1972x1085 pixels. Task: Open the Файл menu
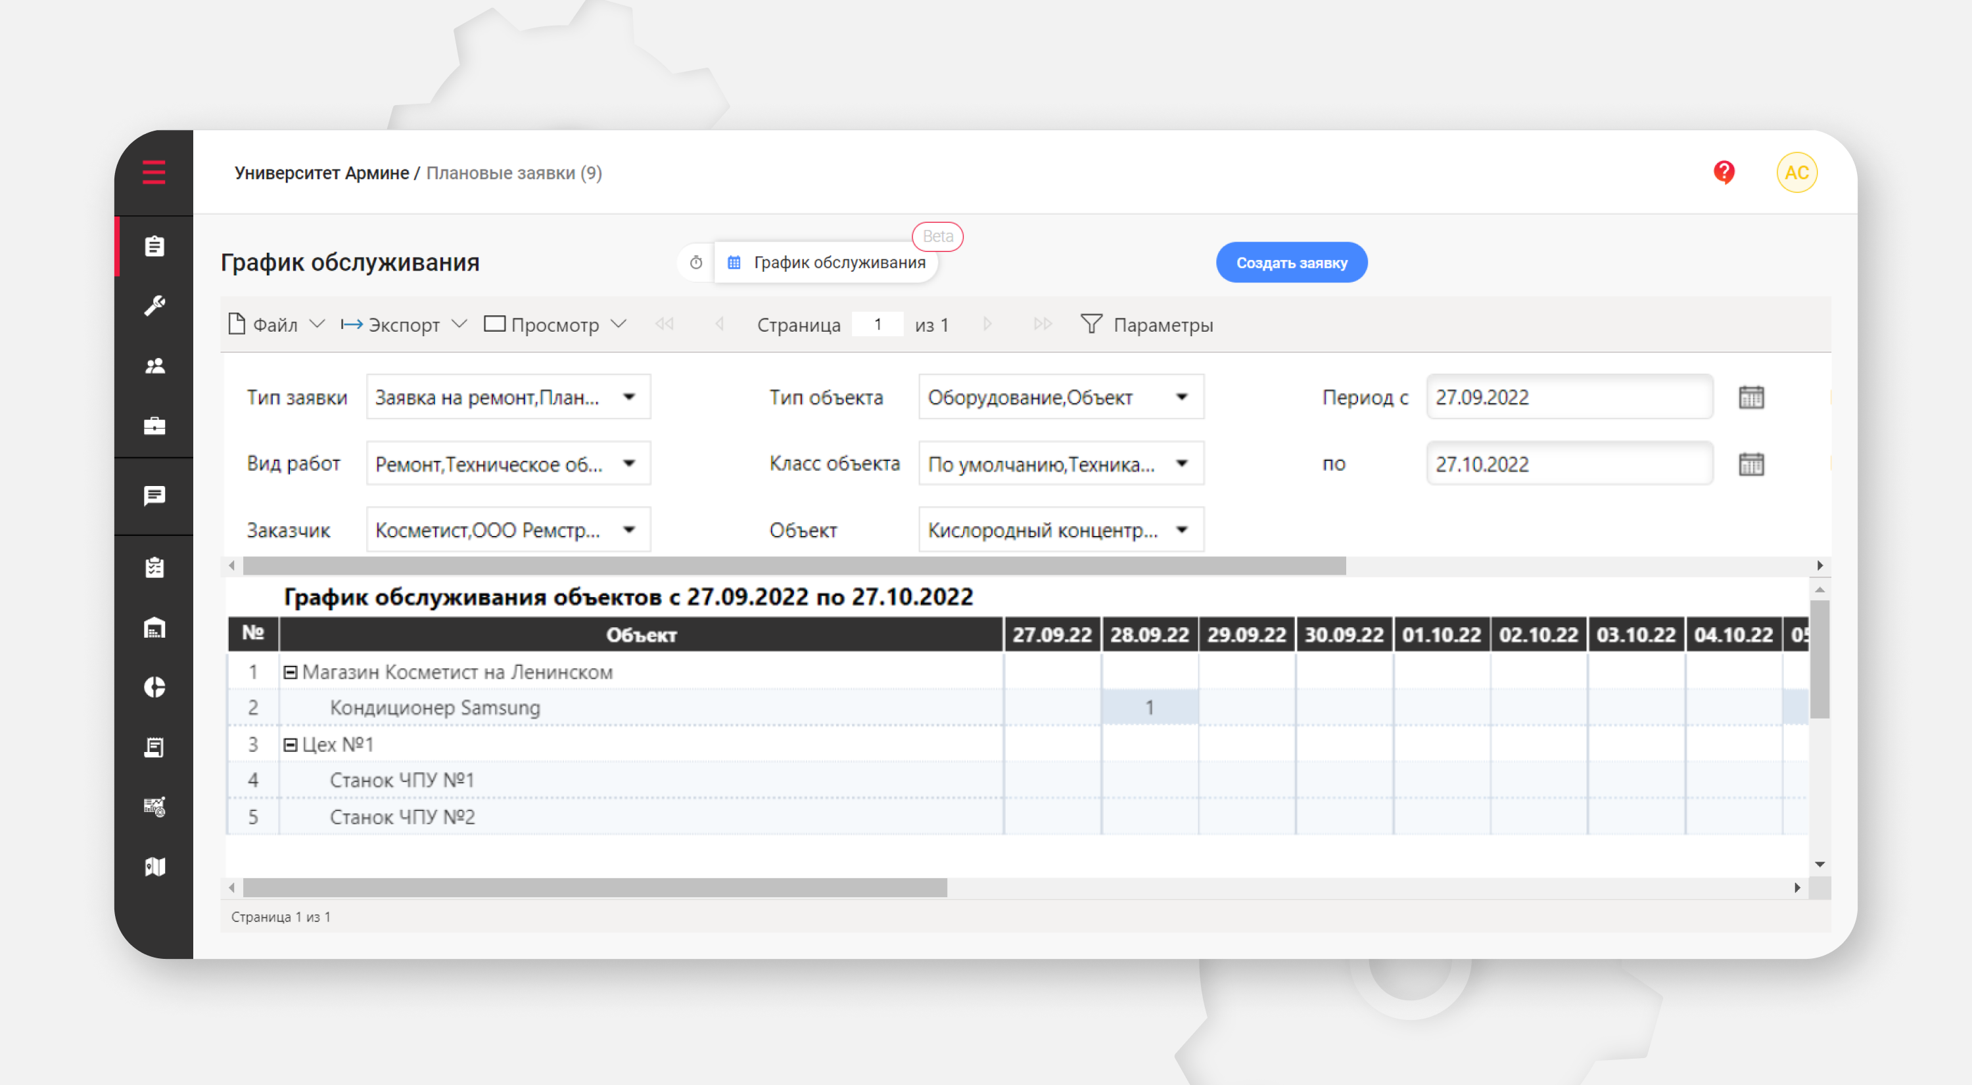pos(275,325)
